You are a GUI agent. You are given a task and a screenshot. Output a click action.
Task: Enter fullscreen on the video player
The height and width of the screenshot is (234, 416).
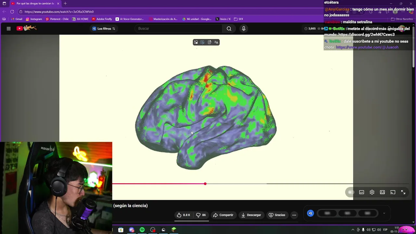(403, 192)
